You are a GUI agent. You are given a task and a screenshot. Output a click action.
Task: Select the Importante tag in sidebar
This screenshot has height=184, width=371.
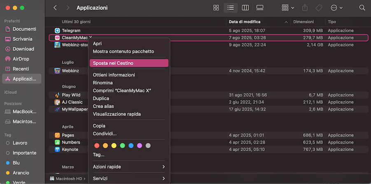[22, 153]
